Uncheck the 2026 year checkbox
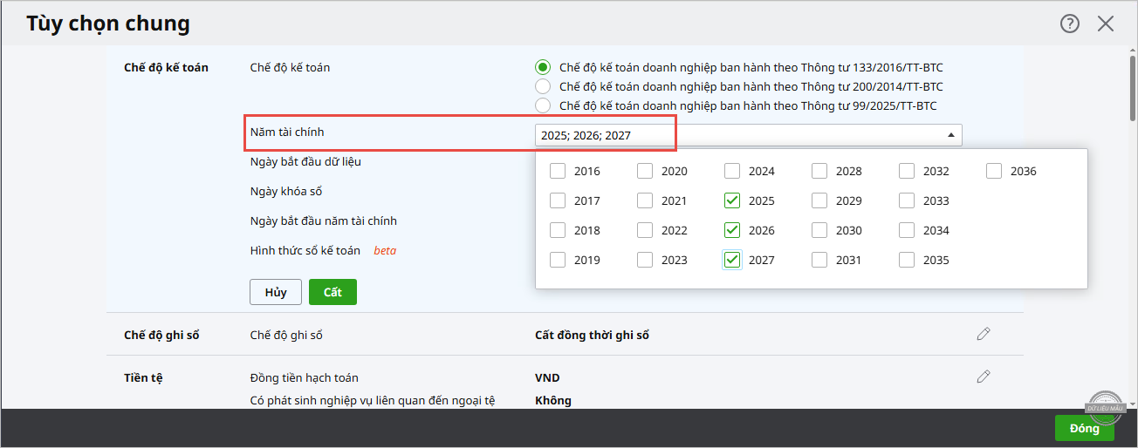This screenshot has width=1138, height=448. pos(732,230)
